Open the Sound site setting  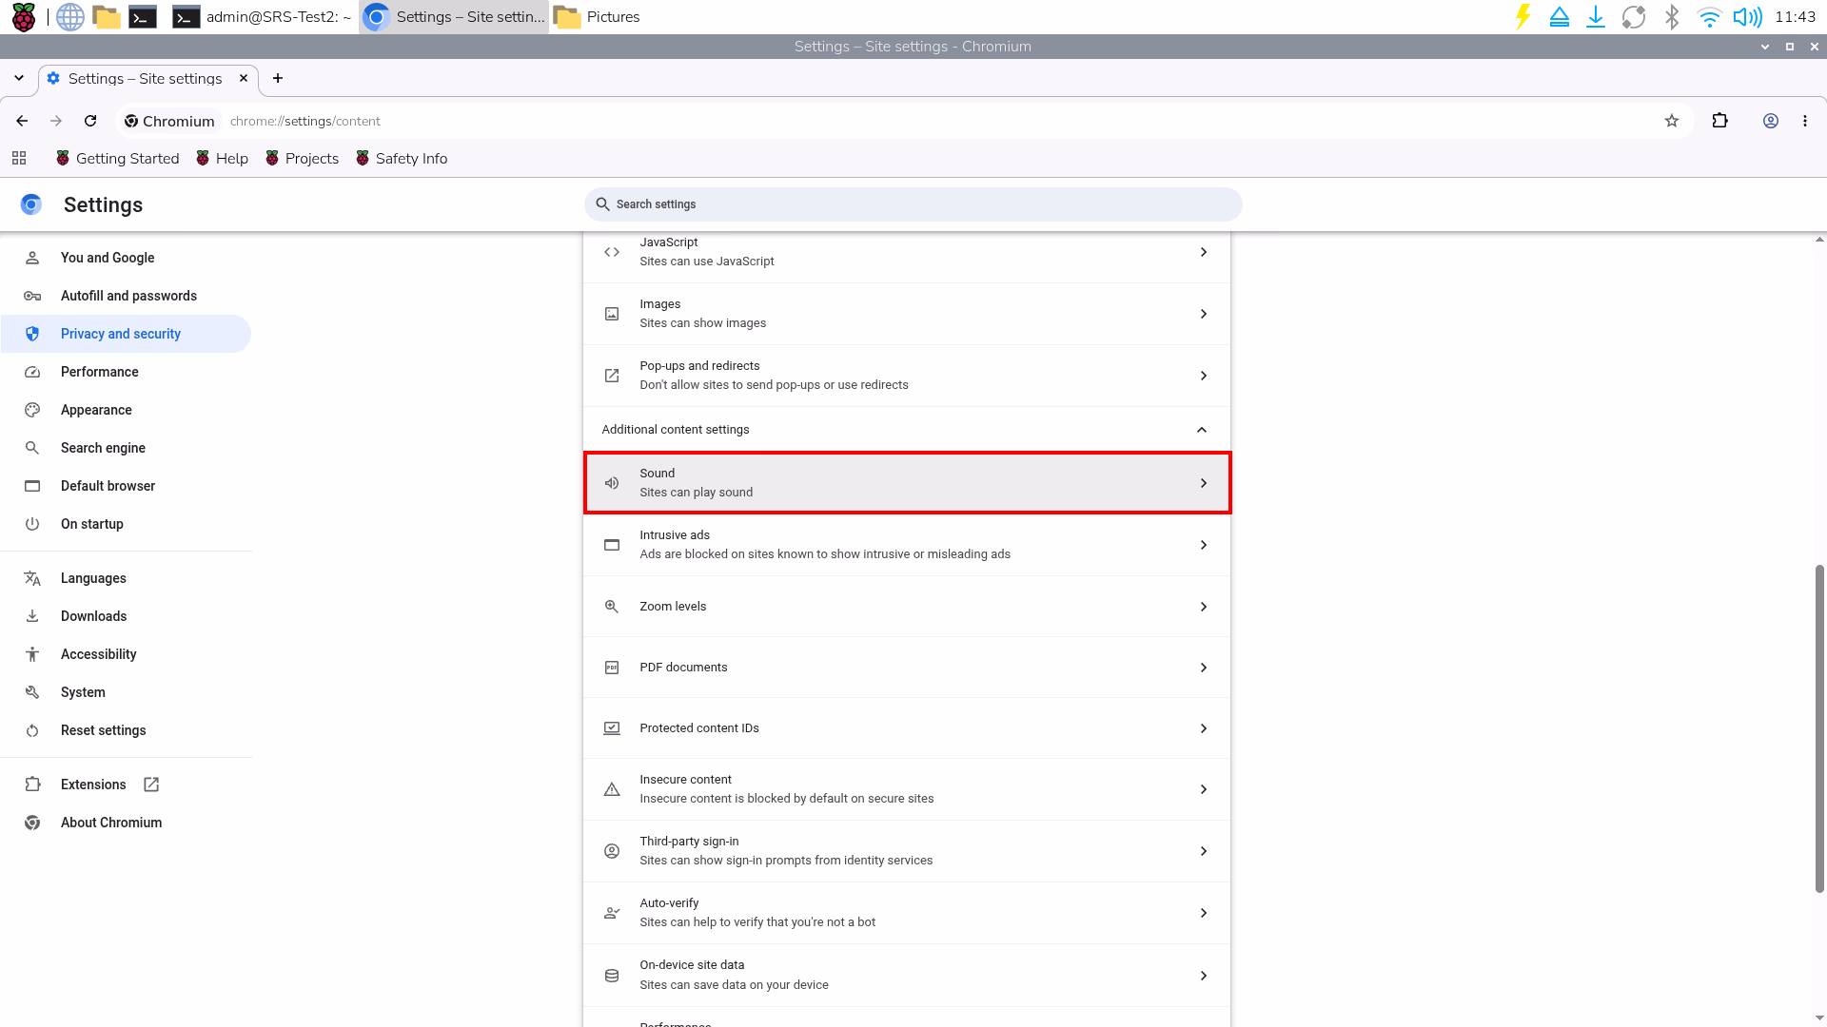907,483
